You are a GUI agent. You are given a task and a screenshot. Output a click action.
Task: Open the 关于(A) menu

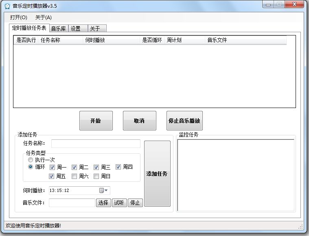point(43,18)
